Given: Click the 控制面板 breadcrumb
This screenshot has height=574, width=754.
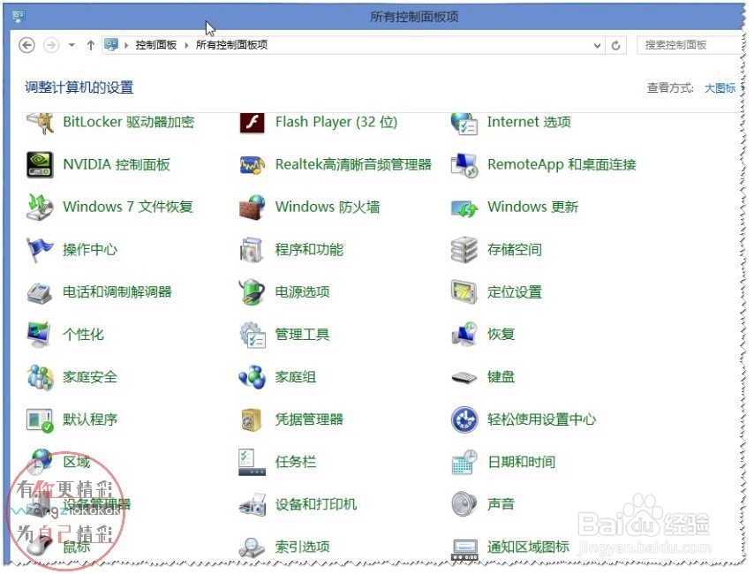Looking at the screenshot, I should click(x=155, y=45).
